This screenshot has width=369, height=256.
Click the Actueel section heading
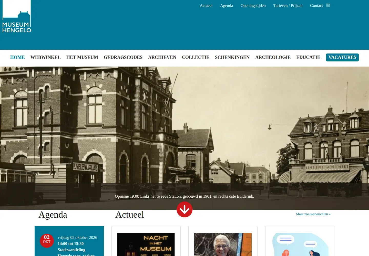(x=130, y=215)
